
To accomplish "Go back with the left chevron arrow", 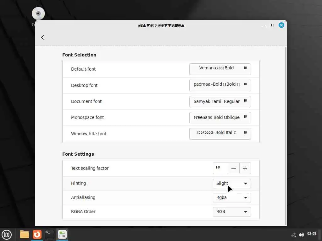I will 42,37.
